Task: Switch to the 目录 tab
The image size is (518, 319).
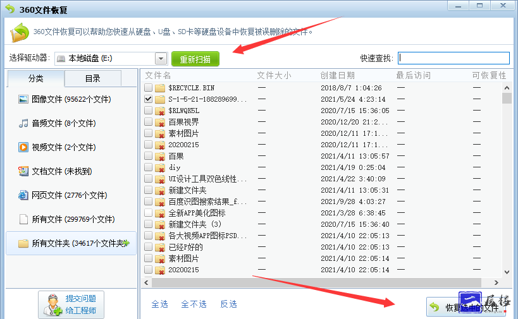Action: (93, 78)
